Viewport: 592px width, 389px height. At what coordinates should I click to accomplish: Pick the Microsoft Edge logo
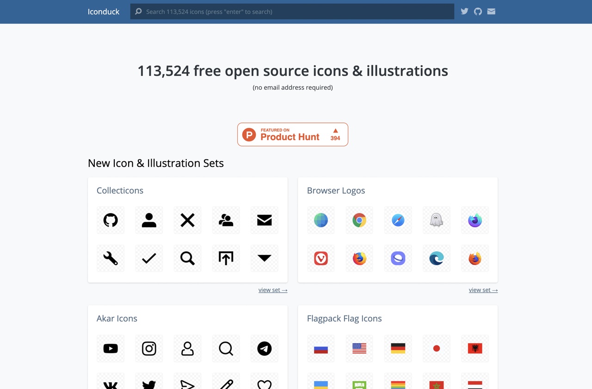click(x=436, y=258)
